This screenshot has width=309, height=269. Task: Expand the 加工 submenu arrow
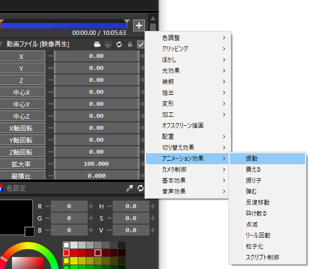[x=224, y=114]
